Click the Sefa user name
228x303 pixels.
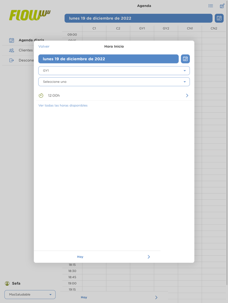16,283
